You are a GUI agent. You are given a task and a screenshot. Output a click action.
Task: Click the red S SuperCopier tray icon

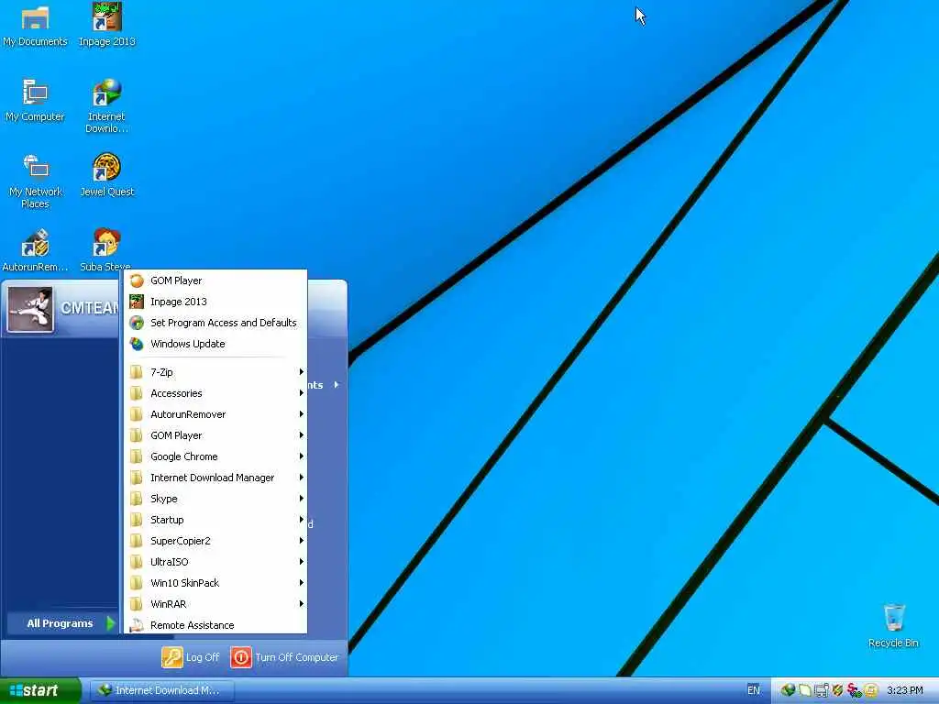855,690
